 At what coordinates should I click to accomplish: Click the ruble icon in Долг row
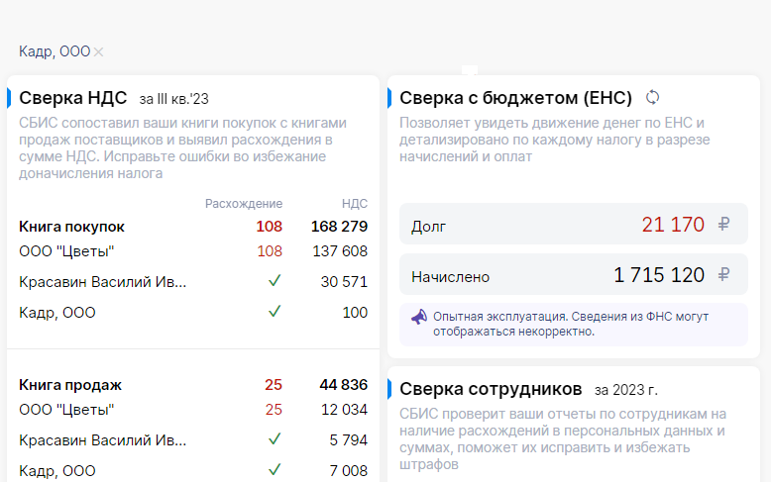724,225
